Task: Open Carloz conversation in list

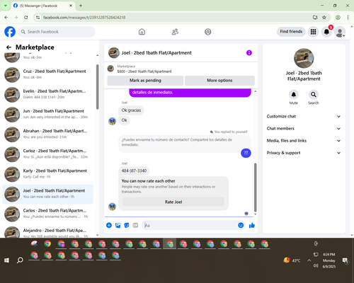Action: 48,154
